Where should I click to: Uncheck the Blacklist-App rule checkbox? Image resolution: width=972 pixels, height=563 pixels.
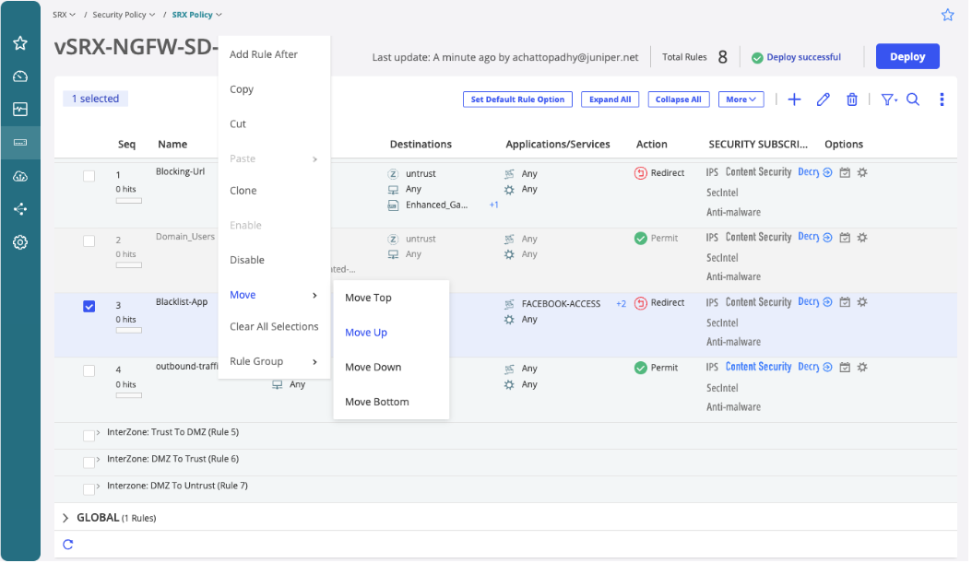coord(89,307)
